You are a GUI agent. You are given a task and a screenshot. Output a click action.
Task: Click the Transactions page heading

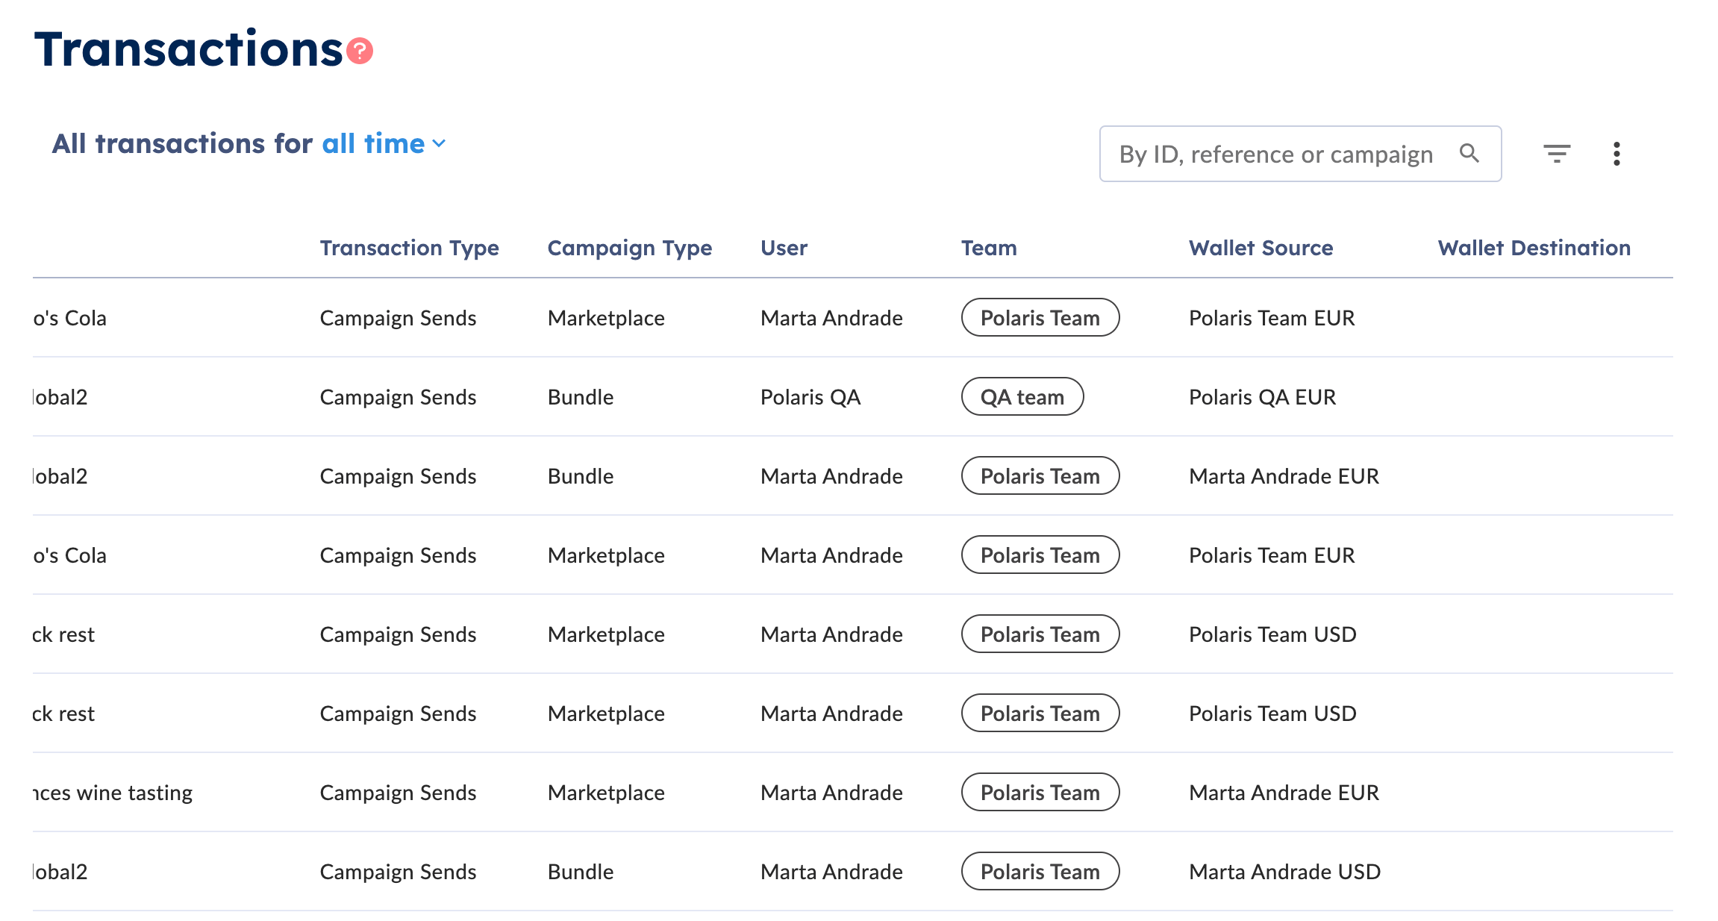[188, 49]
